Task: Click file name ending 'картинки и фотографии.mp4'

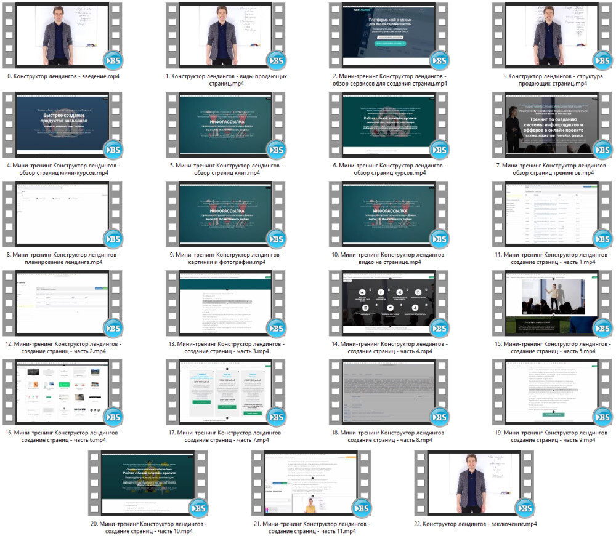Action: (x=226, y=258)
